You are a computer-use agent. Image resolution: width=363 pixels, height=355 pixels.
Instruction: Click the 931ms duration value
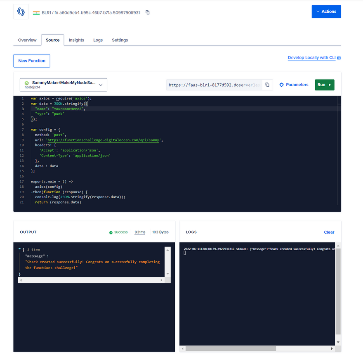coord(140,232)
